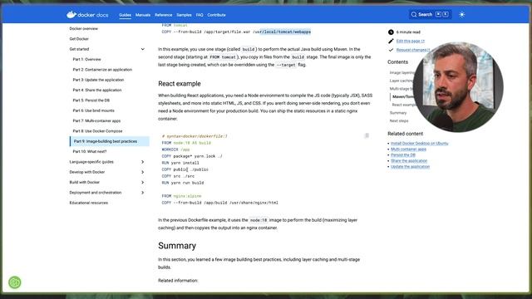Open the Reference menu tab
532x299 pixels.
(x=164, y=15)
